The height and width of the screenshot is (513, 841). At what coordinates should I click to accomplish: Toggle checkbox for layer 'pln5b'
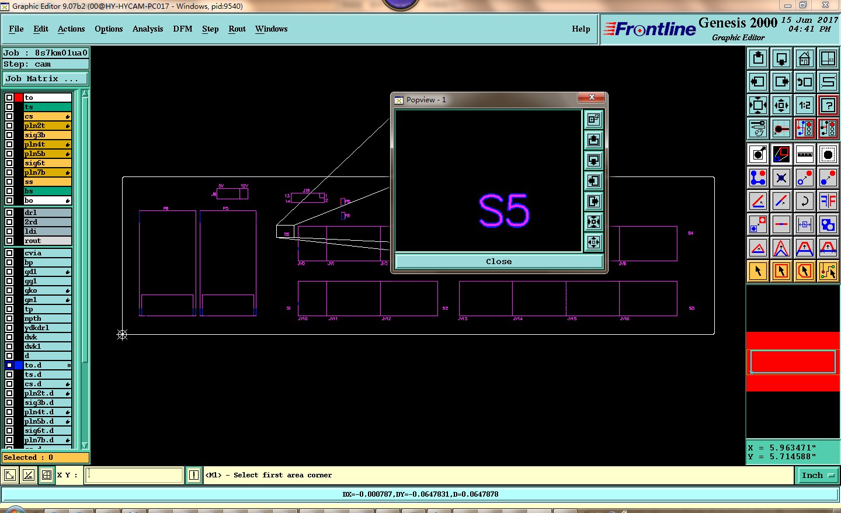click(9, 154)
